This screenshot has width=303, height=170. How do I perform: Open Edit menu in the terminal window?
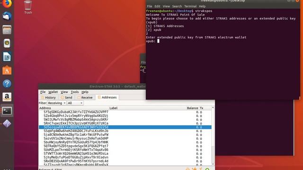[157, 6]
